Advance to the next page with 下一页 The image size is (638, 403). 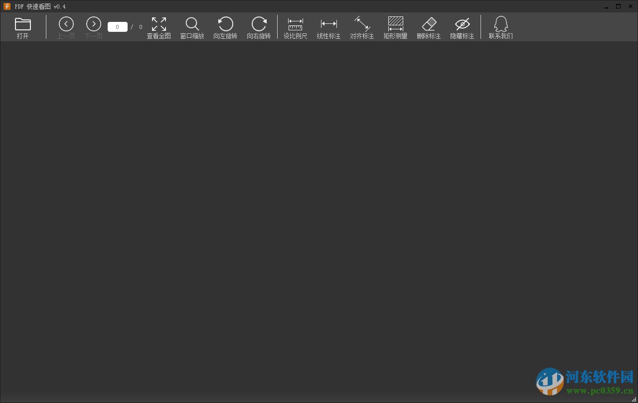(x=93, y=23)
